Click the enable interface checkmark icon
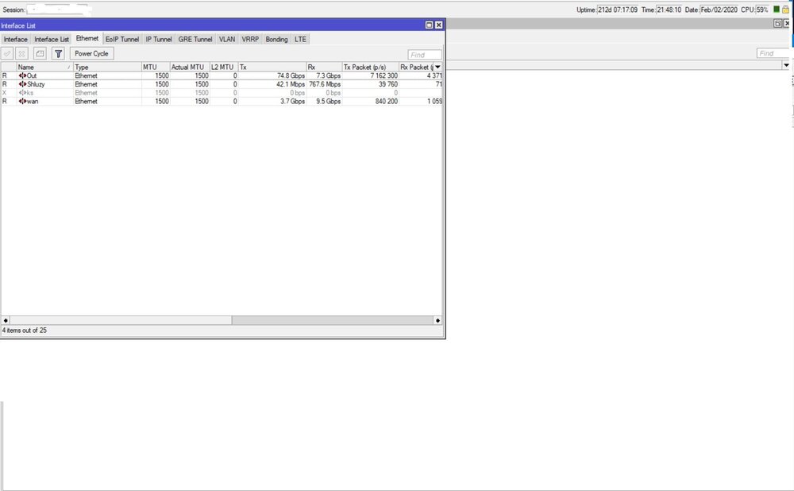Viewport: 794px width, 491px height. click(x=7, y=53)
